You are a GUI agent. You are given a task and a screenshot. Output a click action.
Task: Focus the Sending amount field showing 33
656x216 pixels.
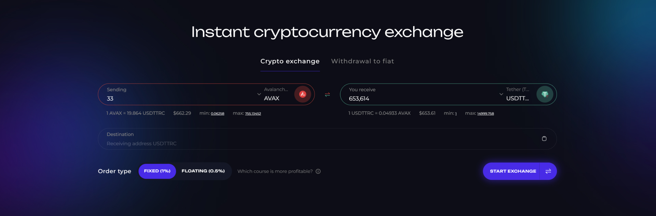pos(178,99)
